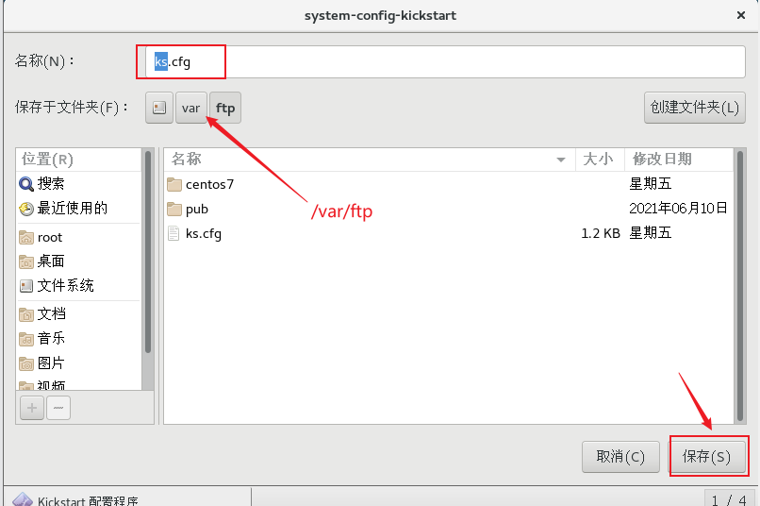Image resolution: width=760 pixels, height=506 pixels.
Task: Select 搜索 in the places list
Action: 79,184
